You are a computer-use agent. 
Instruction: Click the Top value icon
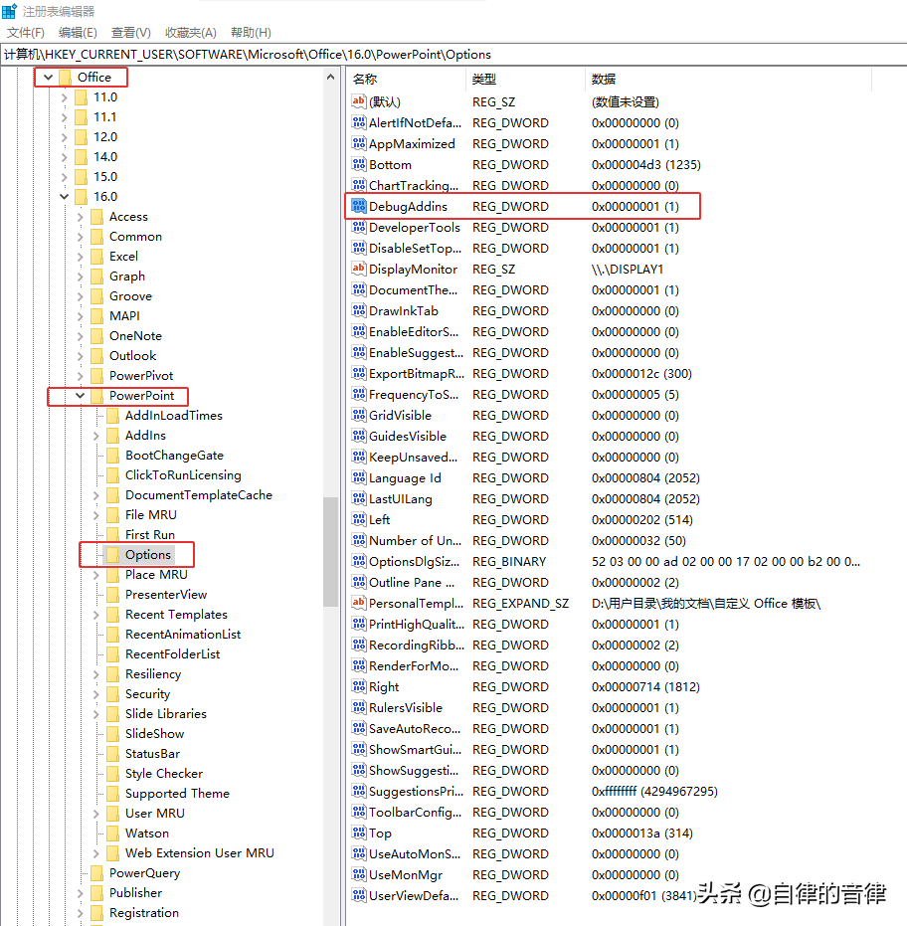click(358, 833)
